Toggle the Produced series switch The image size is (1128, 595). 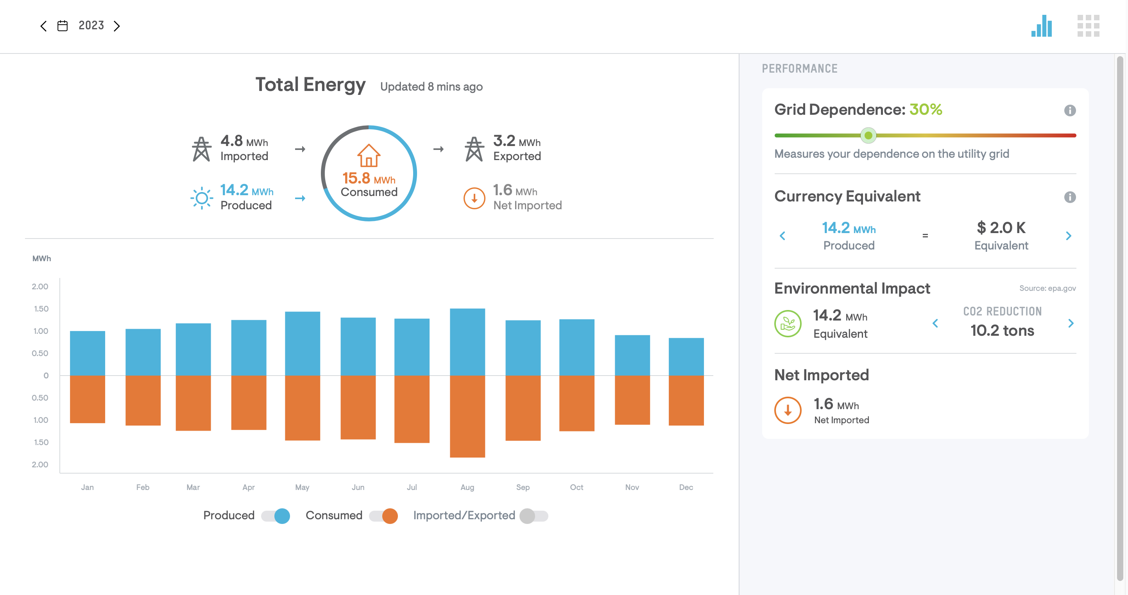pyautogui.click(x=276, y=516)
